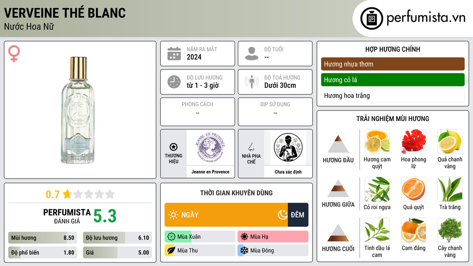The width and height of the screenshot is (473, 266).
Task: Click the sillage icon for Độ toả hương
Action: (252, 82)
